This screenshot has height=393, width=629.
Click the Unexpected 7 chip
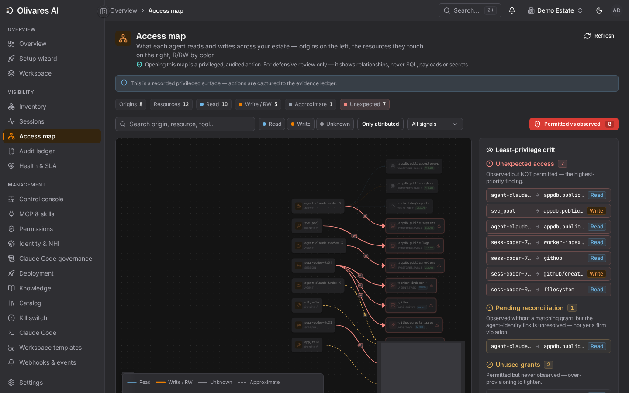coord(365,104)
